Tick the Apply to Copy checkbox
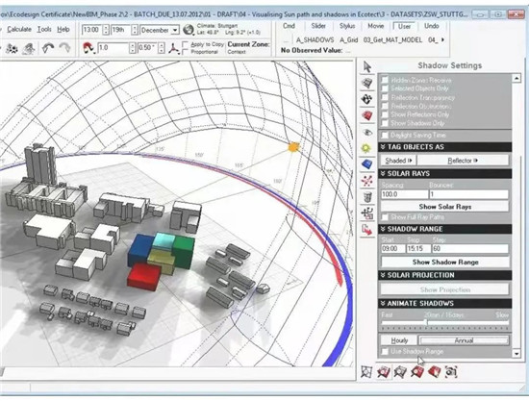This screenshot has width=529, height=401. [186, 44]
